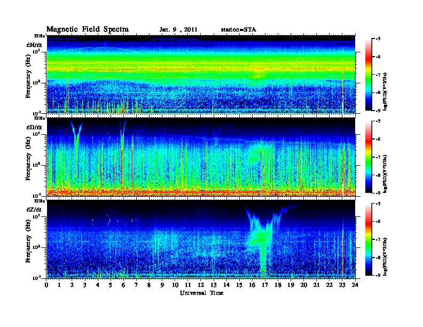This screenshot has height=327, width=423.
Task: Click hour 12 on the Universal Time axis
Action: tap(201, 285)
